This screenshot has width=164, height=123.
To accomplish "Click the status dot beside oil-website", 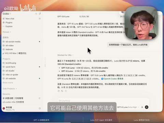I will 39,78.
